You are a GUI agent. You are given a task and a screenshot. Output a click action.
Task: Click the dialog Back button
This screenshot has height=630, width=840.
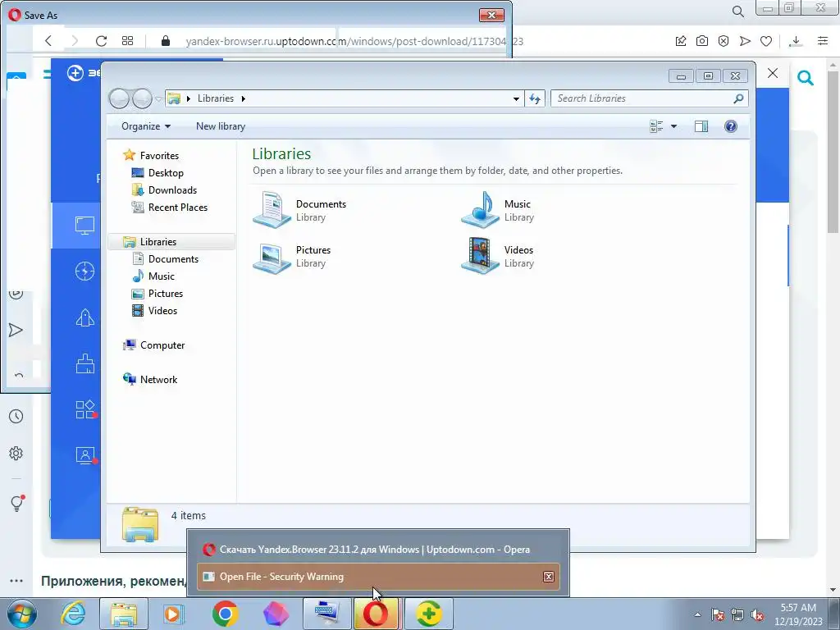click(119, 98)
